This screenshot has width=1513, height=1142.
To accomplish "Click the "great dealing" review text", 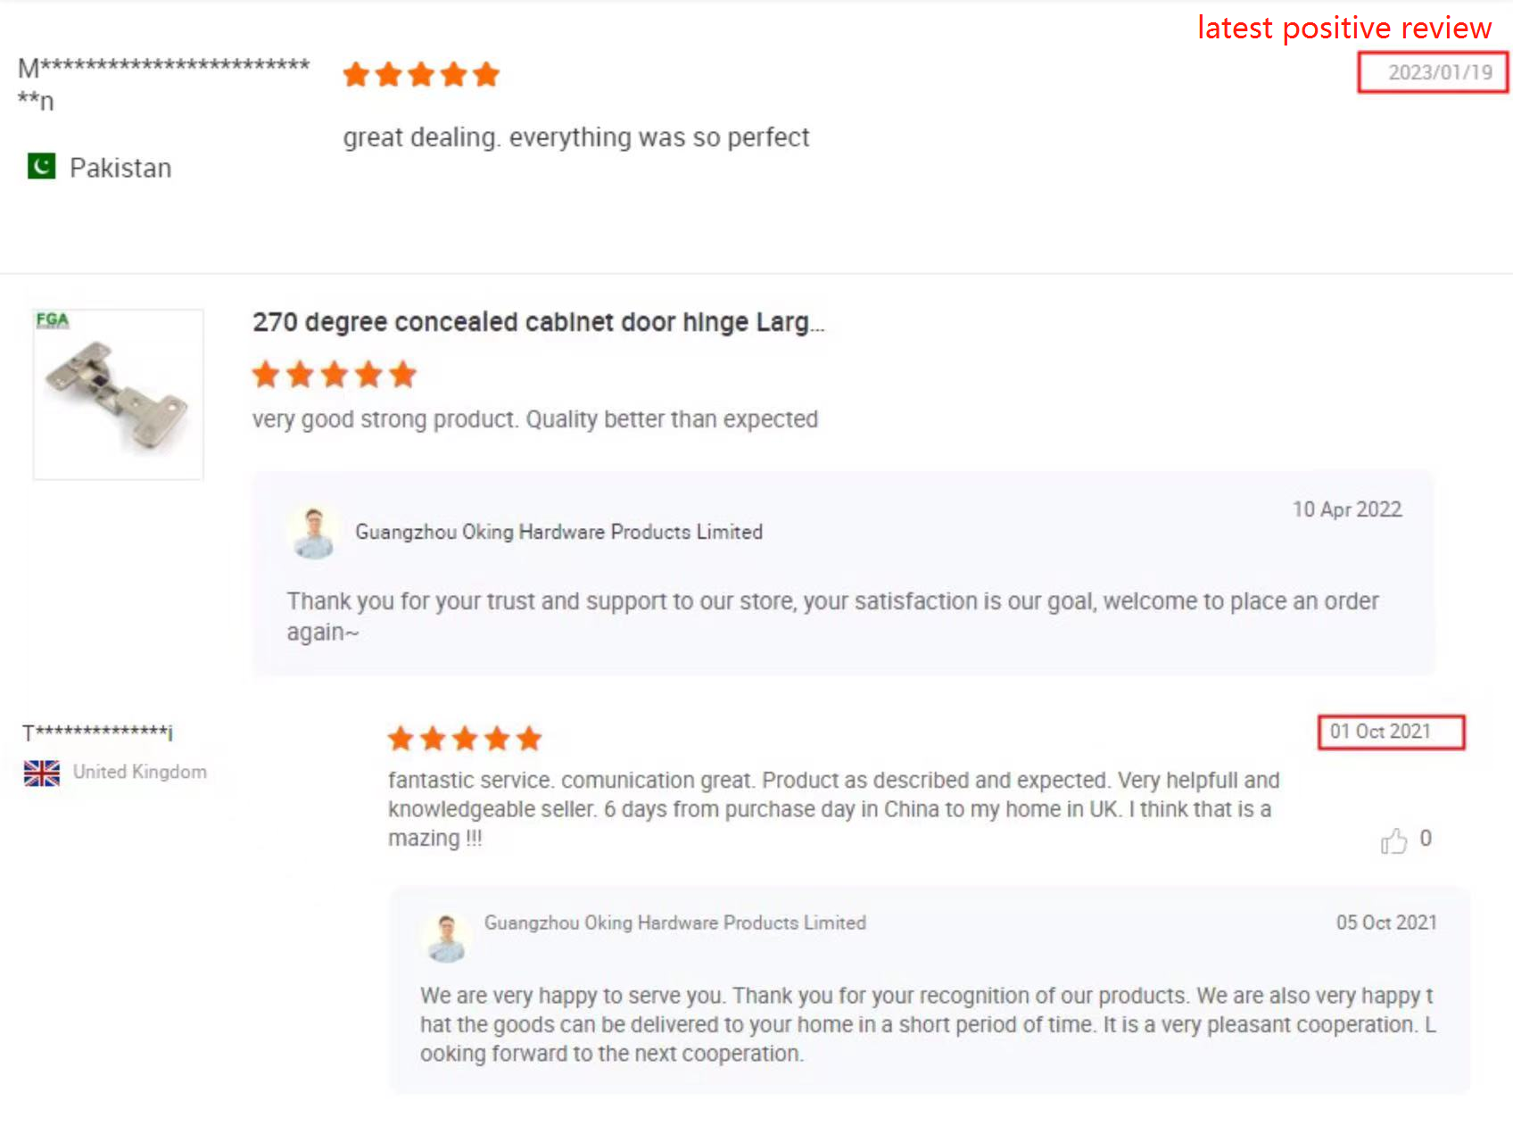I will 576,137.
